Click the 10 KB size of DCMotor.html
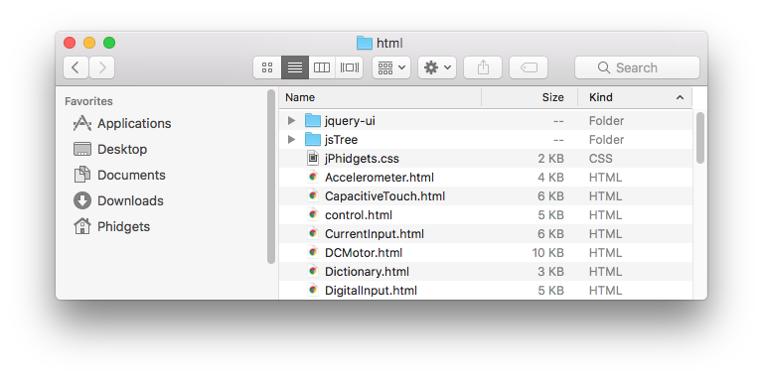Image resolution: width=763 pixels, height=379 pixels. (x=548, y=253)
